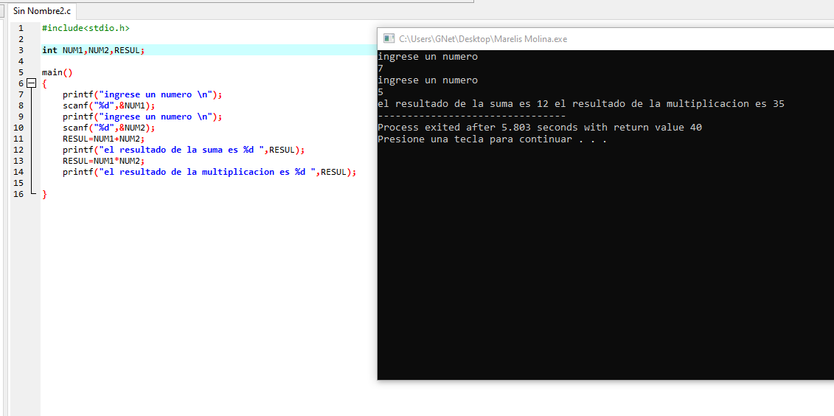
Task: Click the second printf ingrese un numero line
Action: [142, 117]
